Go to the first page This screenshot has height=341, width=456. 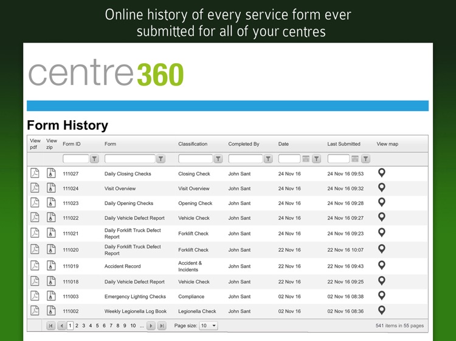pyautogui.click(x=50, y=326)
